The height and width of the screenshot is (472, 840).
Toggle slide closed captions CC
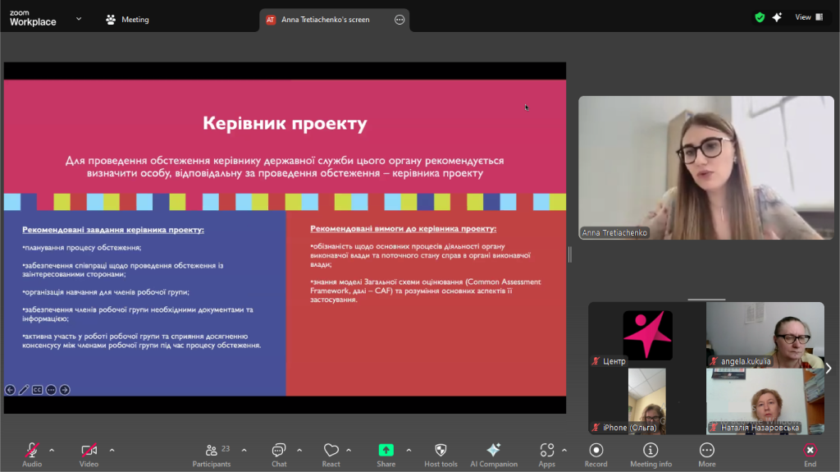[x=37, y=390]
